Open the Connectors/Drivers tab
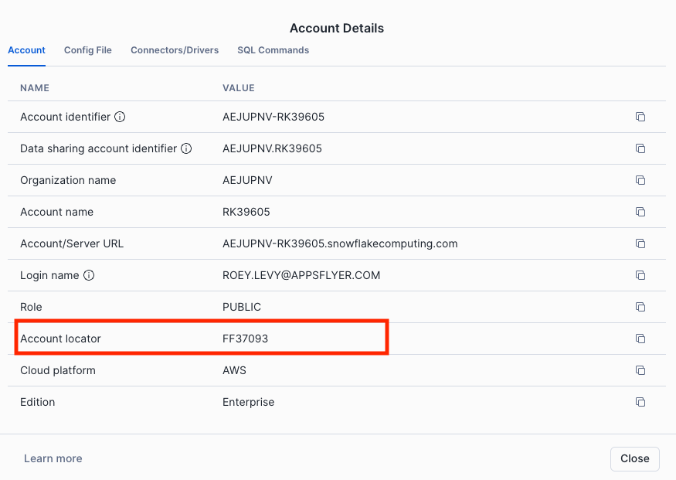Image resolution: width=676 pixels, height=480 pixels. (x=175, y=50)
